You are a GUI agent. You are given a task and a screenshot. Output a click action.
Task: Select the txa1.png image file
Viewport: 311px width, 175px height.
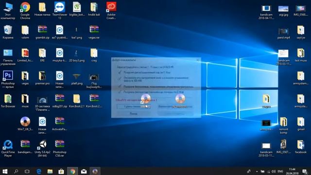point(77,32)
